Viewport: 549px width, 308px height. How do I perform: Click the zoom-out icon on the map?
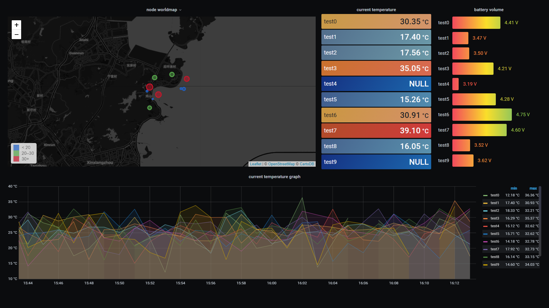(16, 34)
